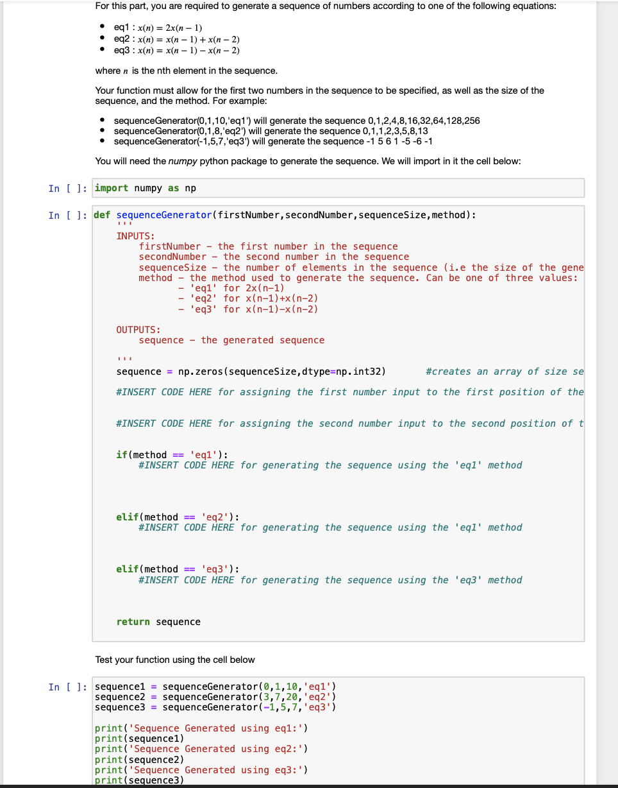Click the docstring INPUTS section inside the function
Image resolution: width=618 pixels, height=788 pixels.
coord(135,236)
